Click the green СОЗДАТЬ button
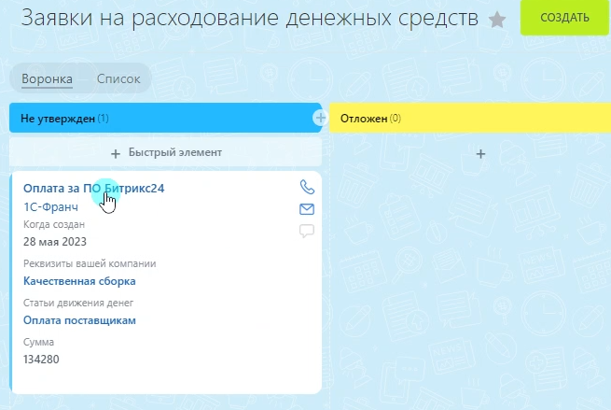The image size is (611, 410). click(564, 18)
